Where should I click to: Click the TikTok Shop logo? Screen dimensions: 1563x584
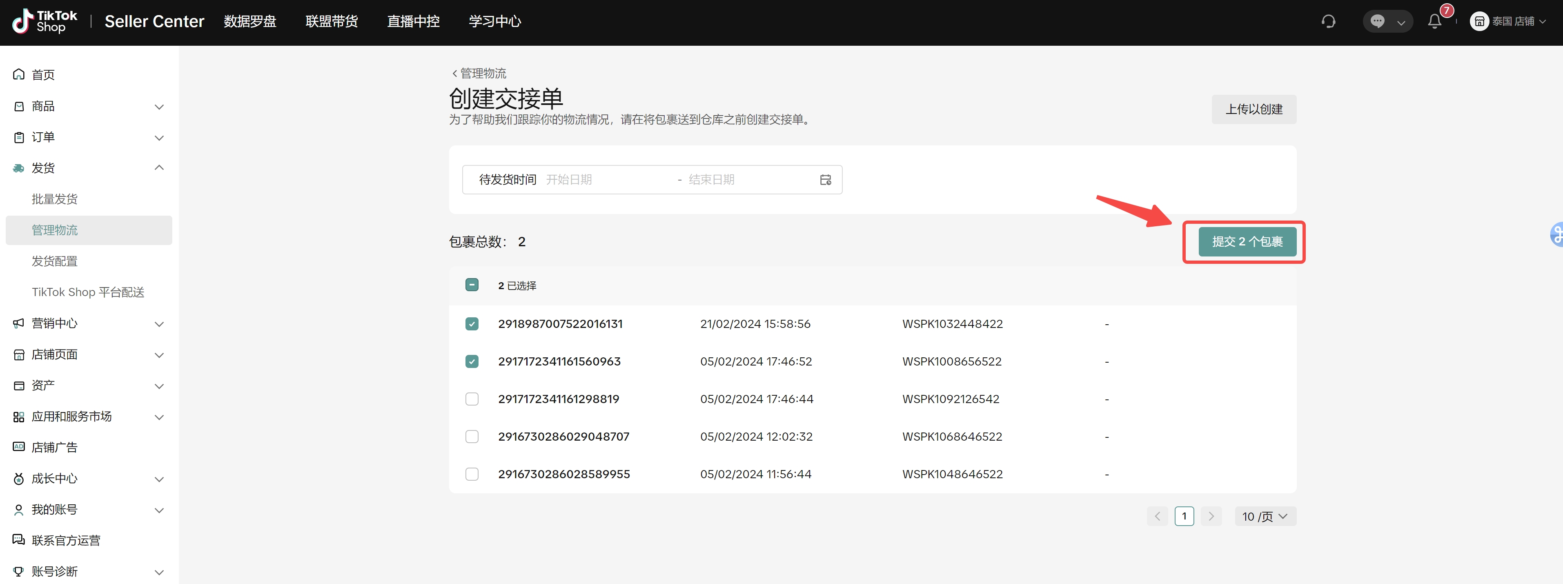45,22
